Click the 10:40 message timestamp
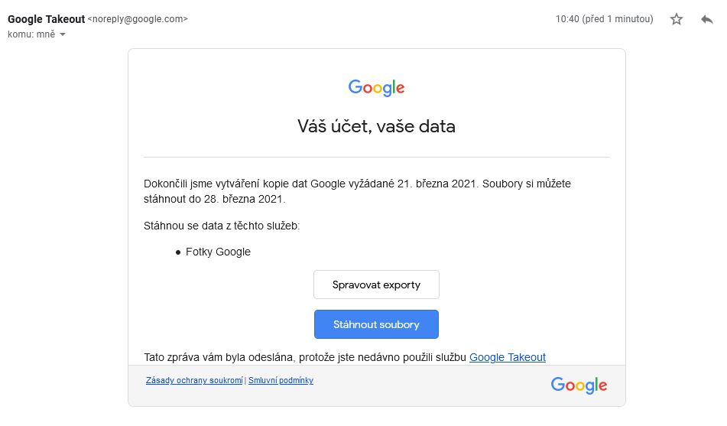This screenshot has width=727, height=426. click(x=604, y=19)
